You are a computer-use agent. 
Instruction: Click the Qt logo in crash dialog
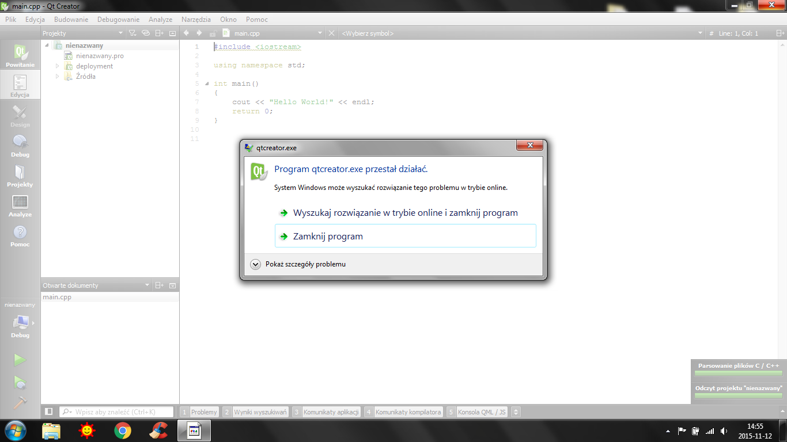pos(259,172)
